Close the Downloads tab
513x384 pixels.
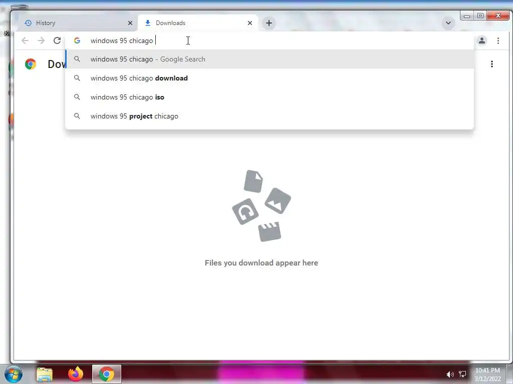(x=250, y=23)
